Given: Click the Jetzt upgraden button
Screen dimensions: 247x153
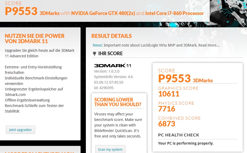Looking at the screenshot, I should click(x=20, y=130).
